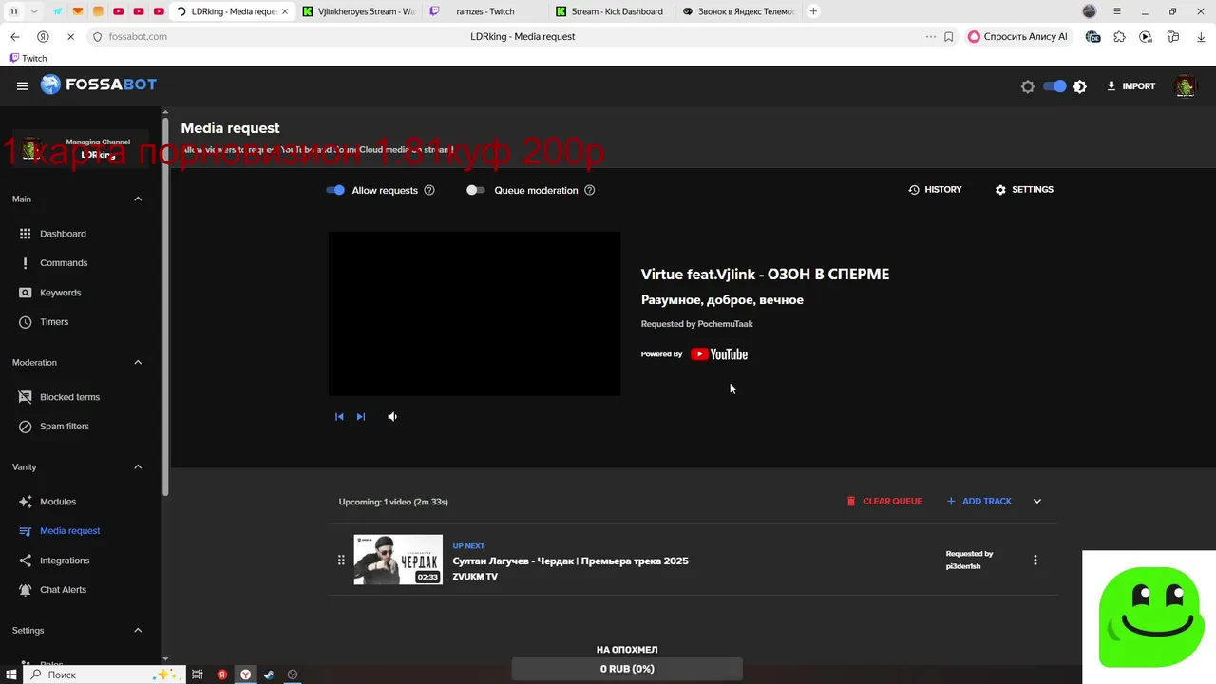The height and width of the screenshot is (684, 1216).
Task: Collapse the Moderation sidebar section
Action: 138,362
